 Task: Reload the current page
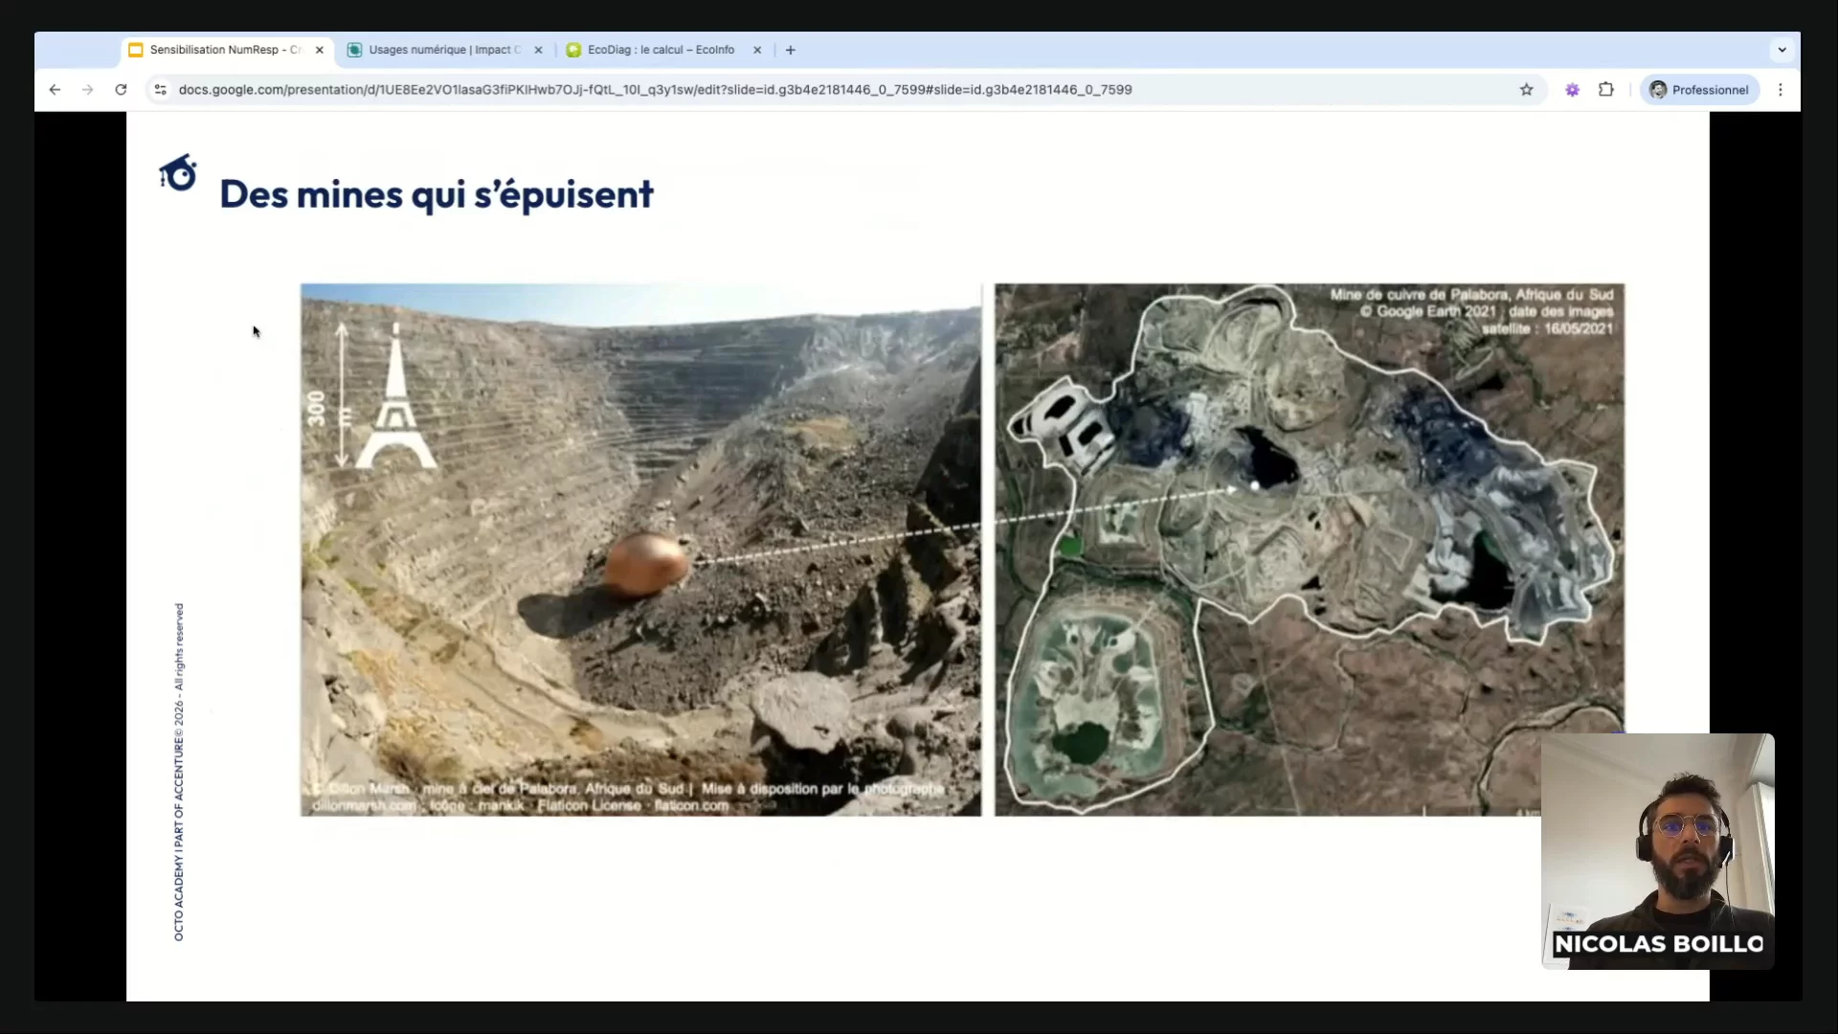[x=121, y=90]
